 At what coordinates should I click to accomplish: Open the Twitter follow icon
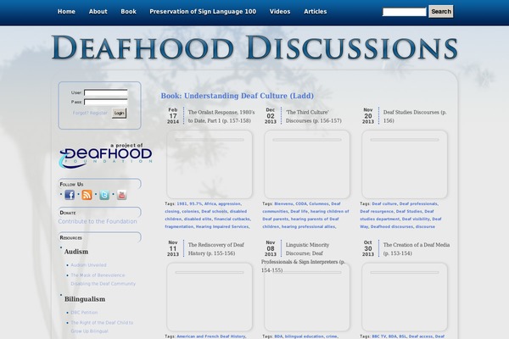coord(104,195)
